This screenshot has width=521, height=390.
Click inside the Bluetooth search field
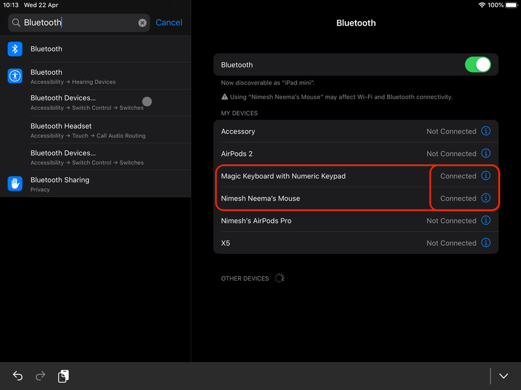[79, 23]
